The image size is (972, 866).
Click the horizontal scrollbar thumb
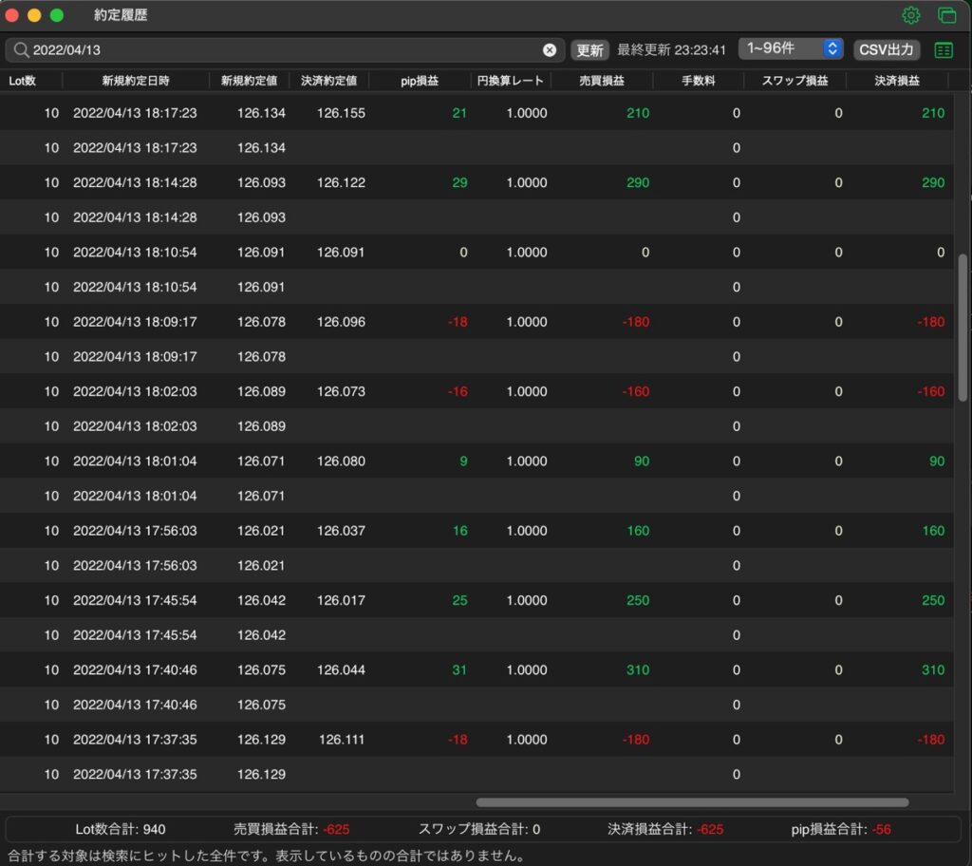692,802
